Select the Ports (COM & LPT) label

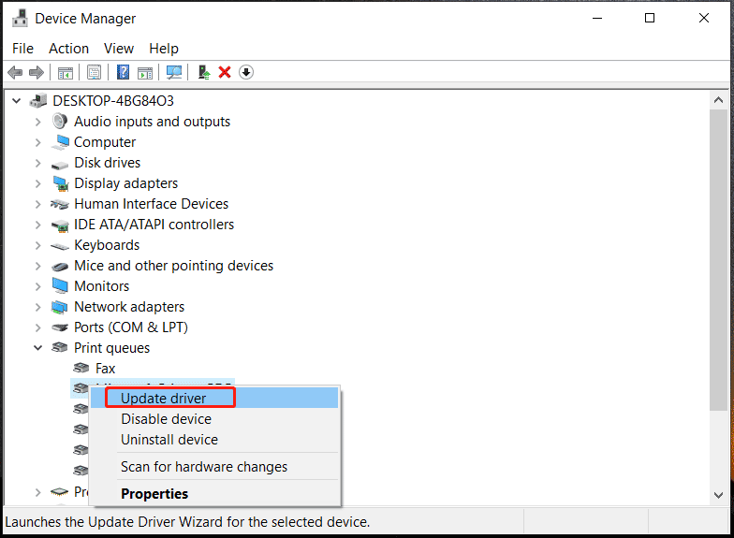click(131, 327)
